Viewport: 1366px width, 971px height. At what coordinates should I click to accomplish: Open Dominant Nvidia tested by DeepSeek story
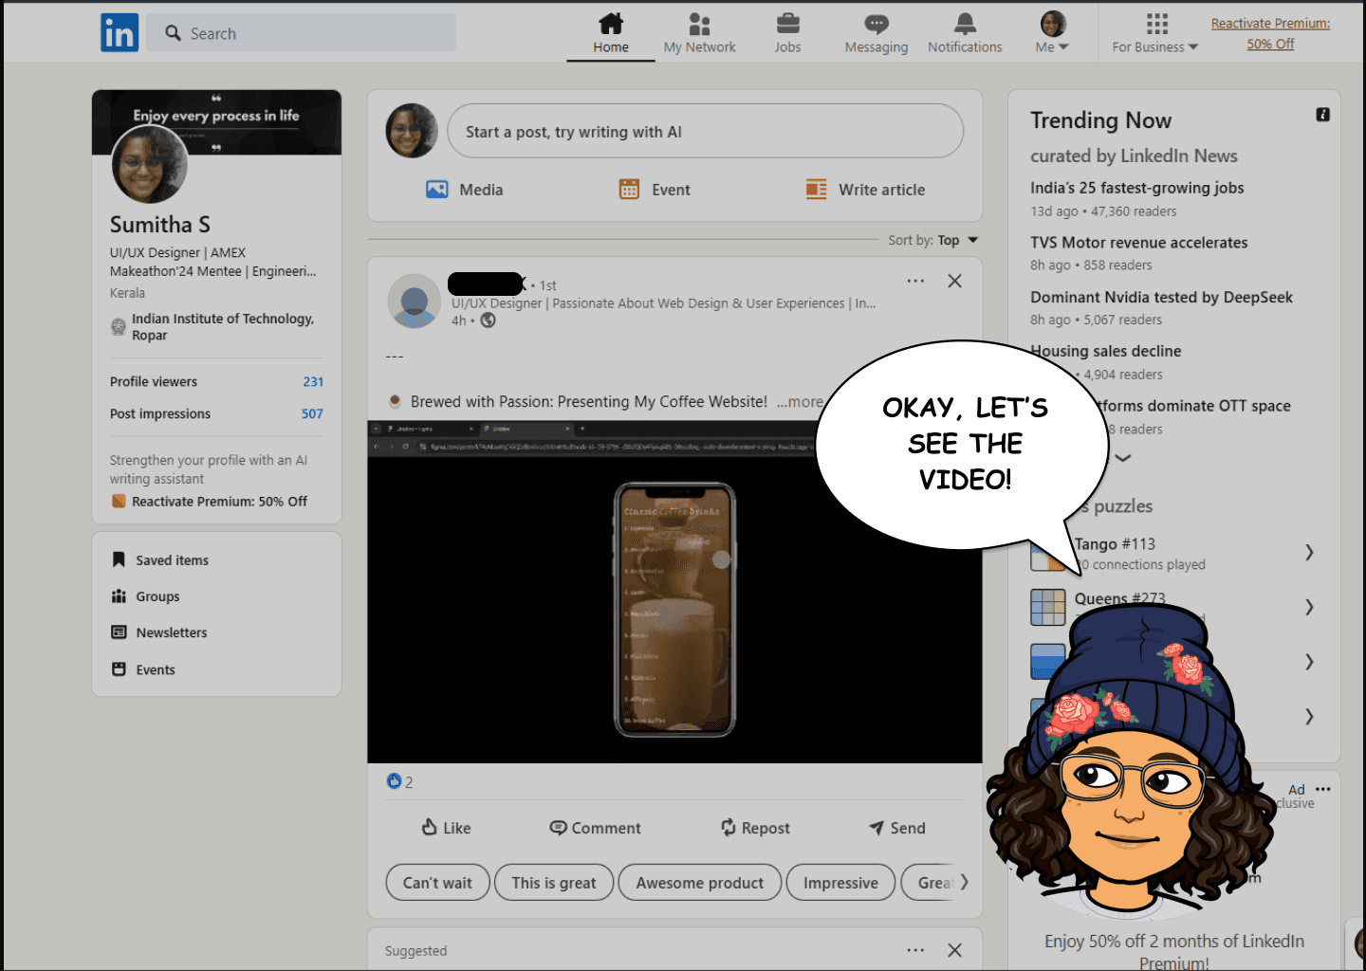coord(1162,298)
